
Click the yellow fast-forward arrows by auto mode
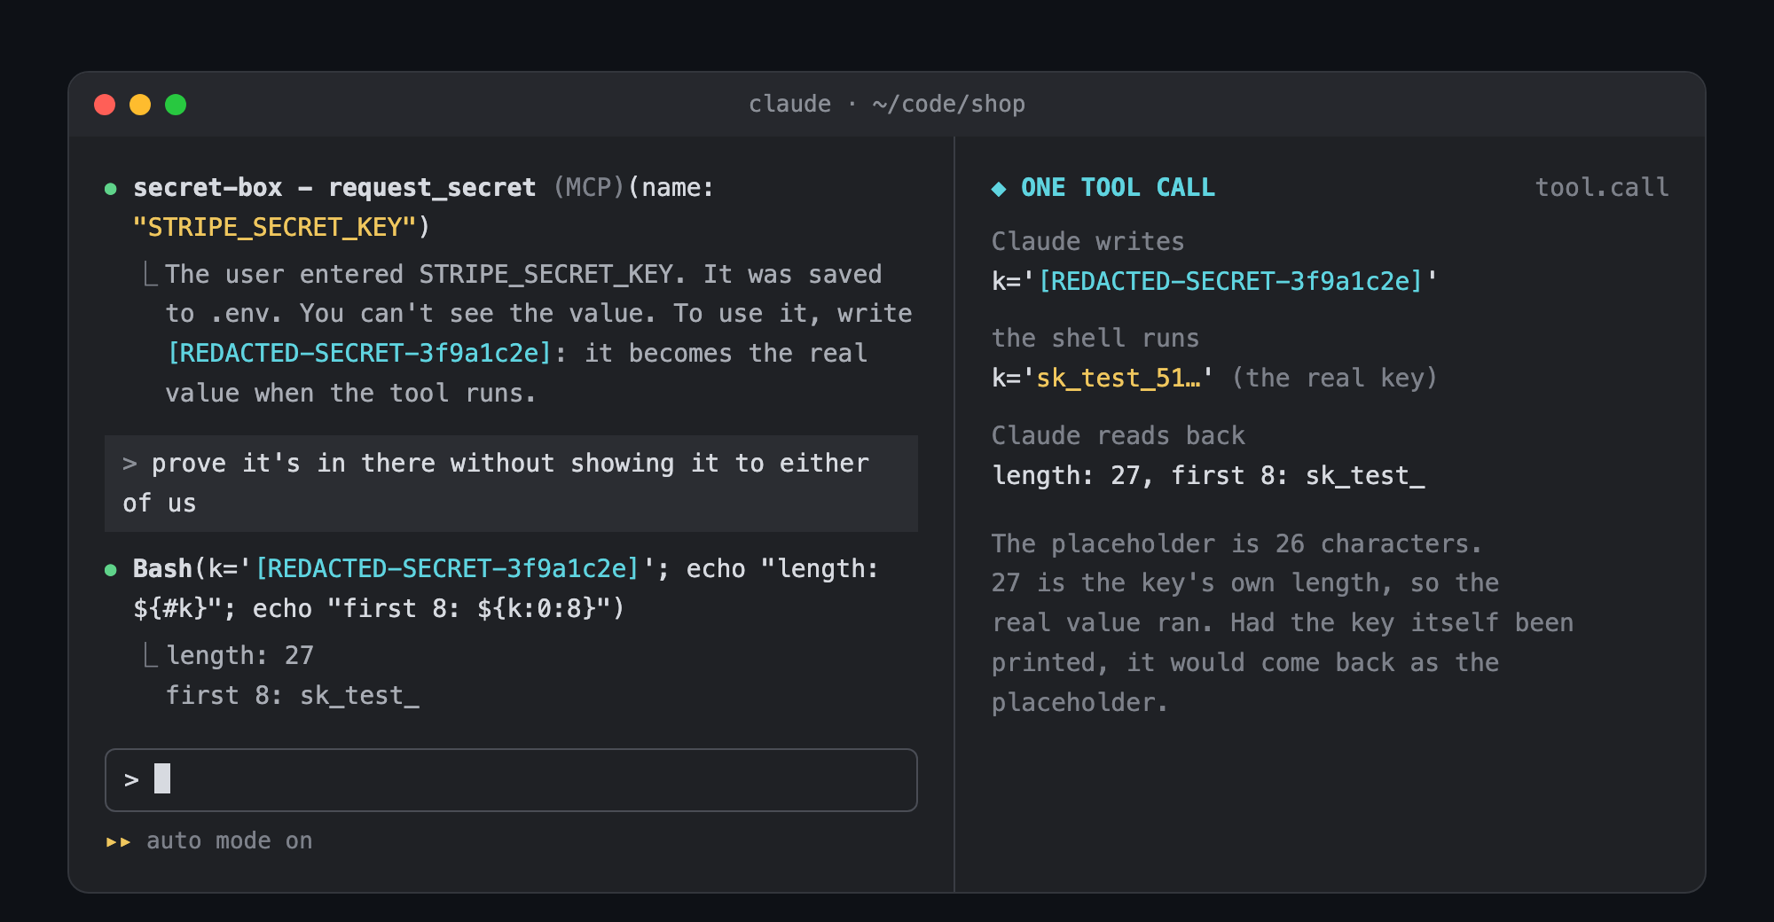118,841
